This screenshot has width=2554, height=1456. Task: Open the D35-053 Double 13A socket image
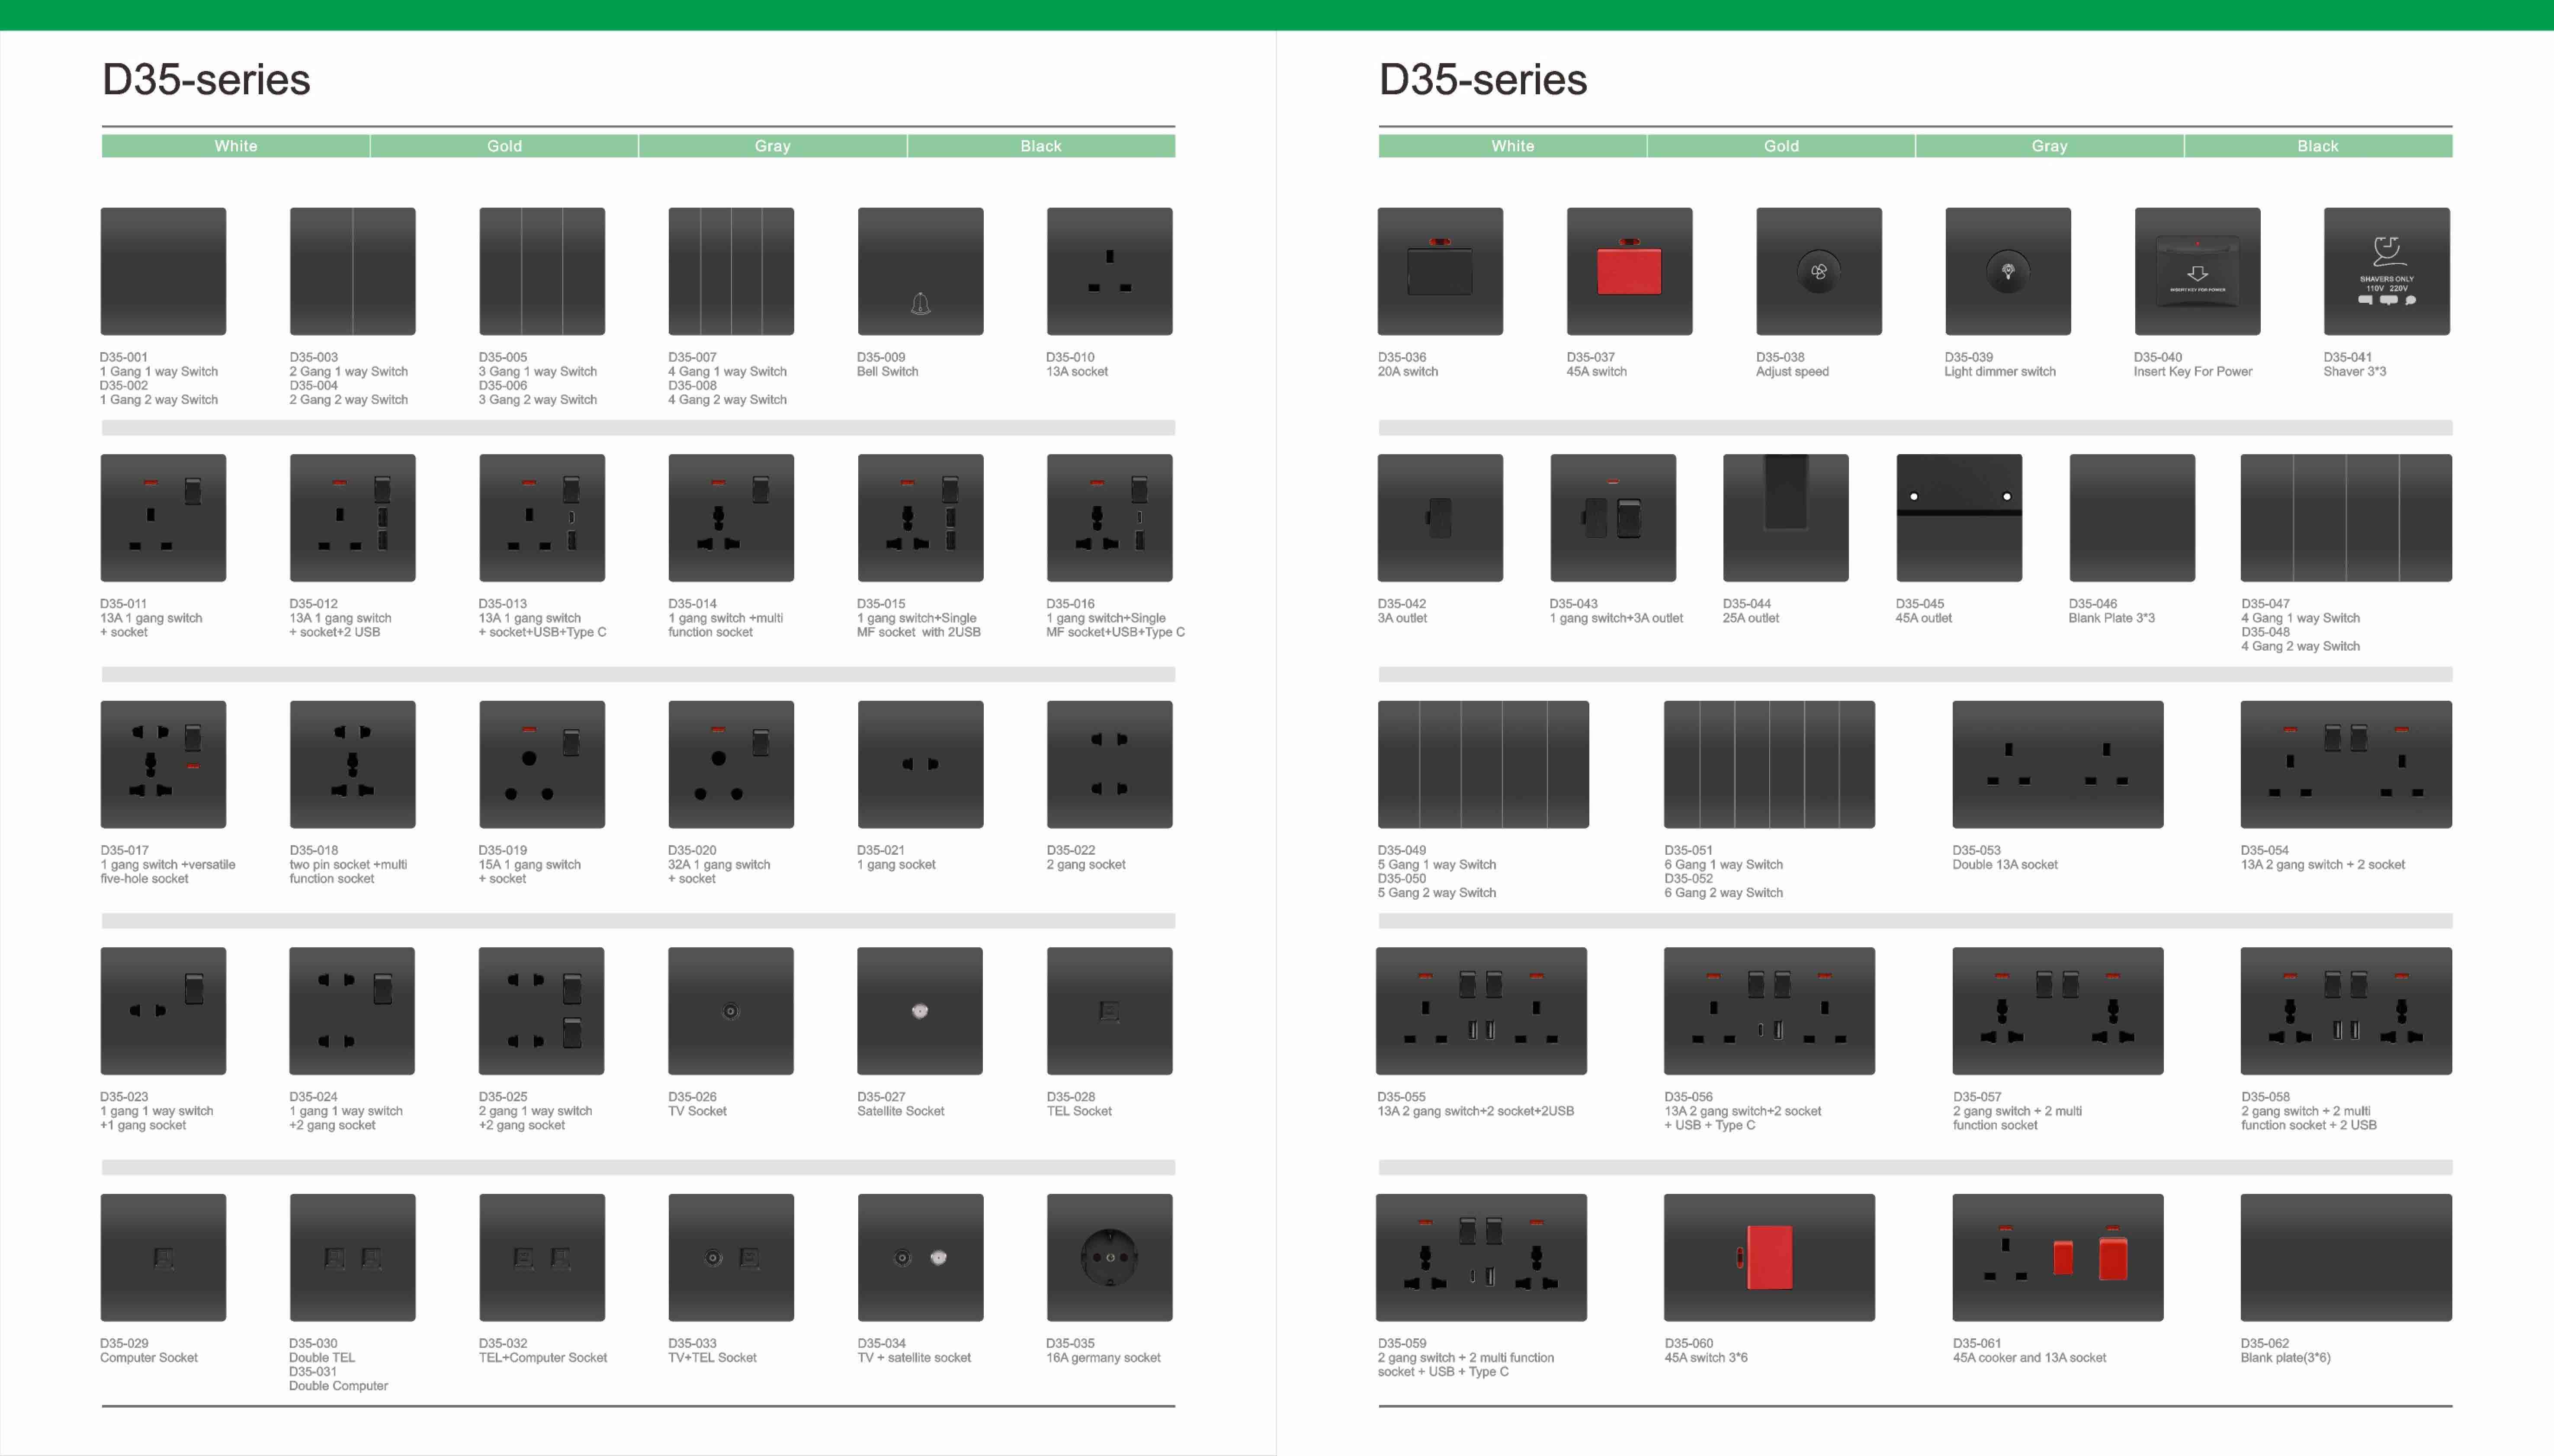[x=2058, y=764]
